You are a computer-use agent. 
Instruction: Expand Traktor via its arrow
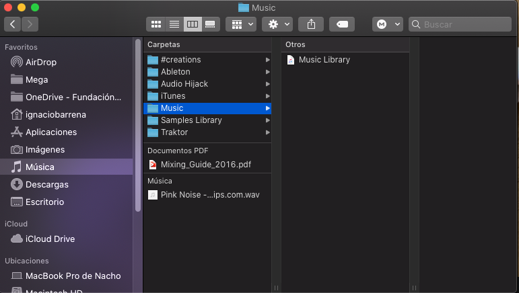tap(267, 132)
